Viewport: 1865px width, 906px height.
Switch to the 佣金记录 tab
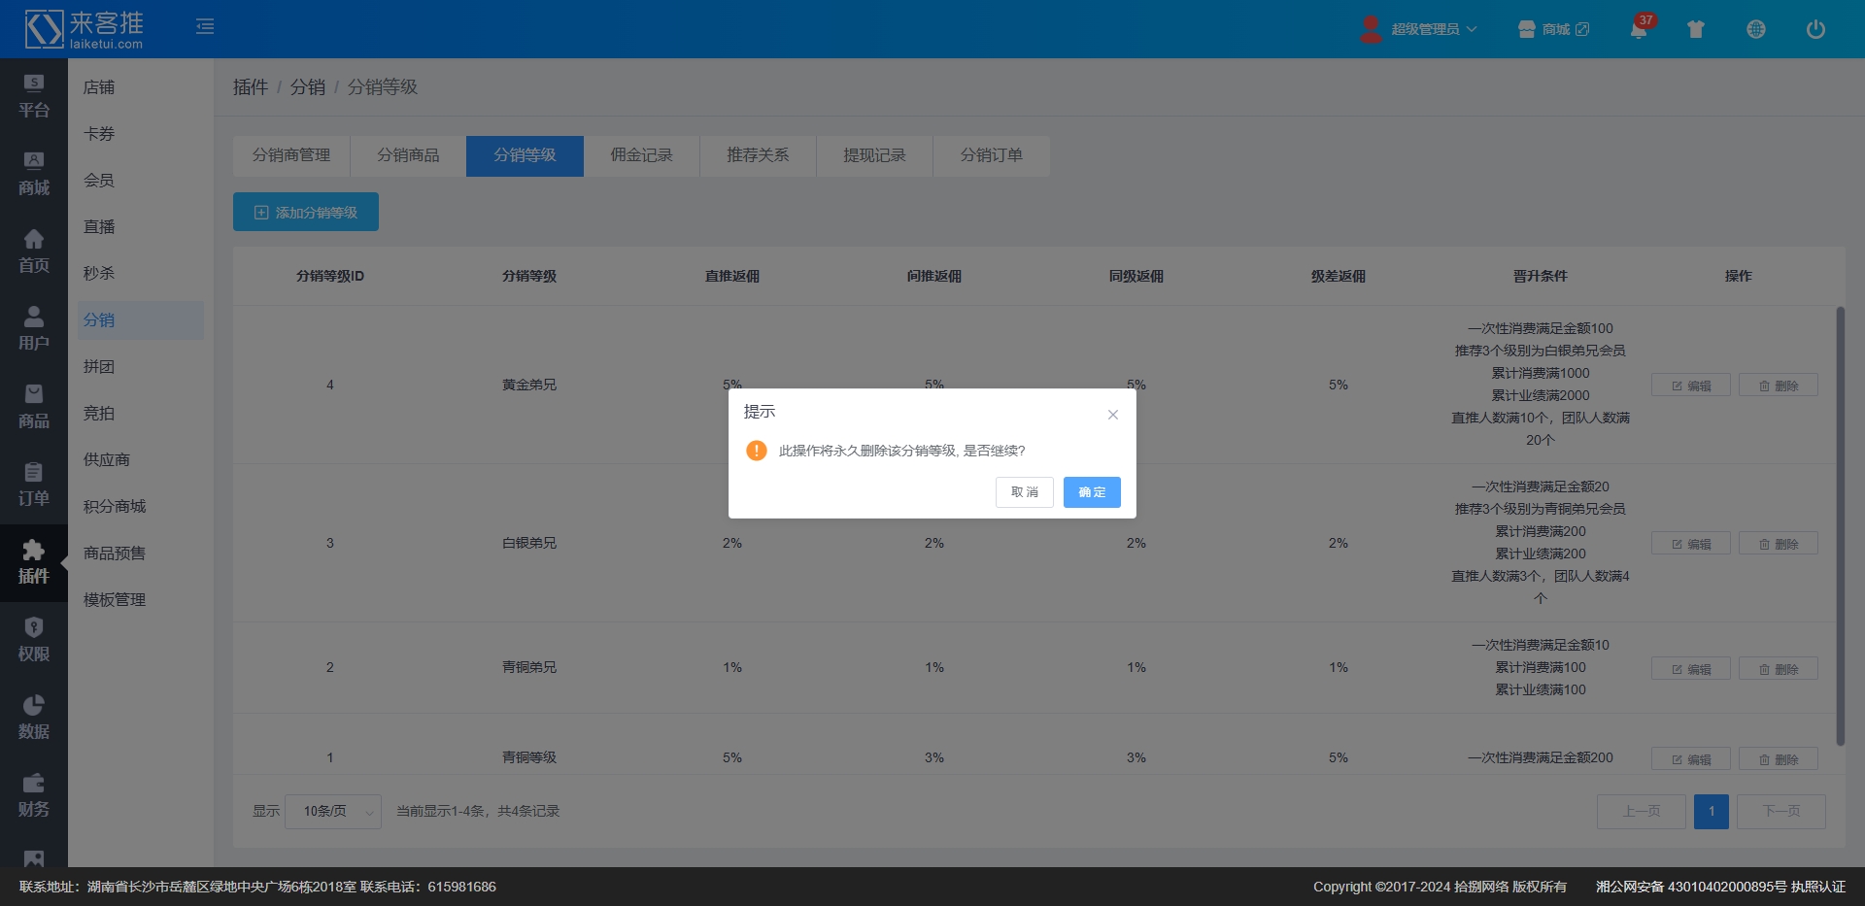click(641, 155)
